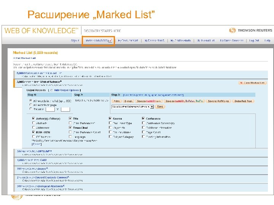Image resolution: width=274 pixels, height=205 pixels.
Task: Open the export to reference software help link
Action: [x=153, y=95]
